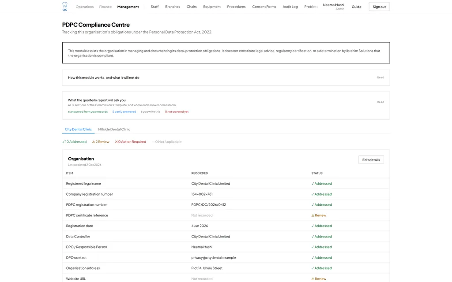Select the Management section
452x282 pixels.
(128, 7)
